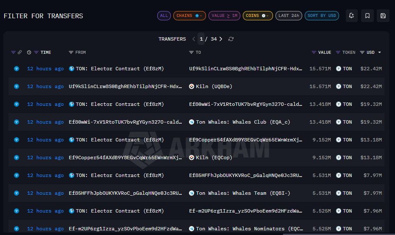Viewport: 395px width, 235px height.
Task: Toggle the USD column sort arrow
Action: [379, 53]
